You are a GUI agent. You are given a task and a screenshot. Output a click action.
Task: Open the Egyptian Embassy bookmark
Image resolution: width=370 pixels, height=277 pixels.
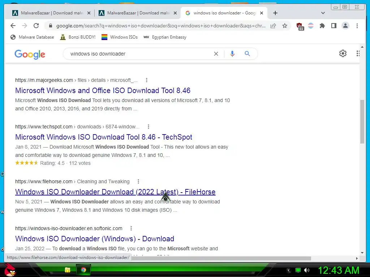(165, 37)
